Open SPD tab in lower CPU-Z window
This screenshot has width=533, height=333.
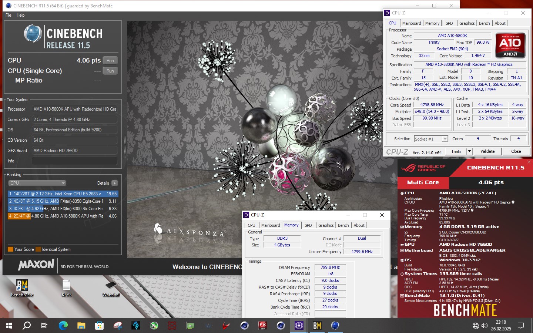click(308, 225)
